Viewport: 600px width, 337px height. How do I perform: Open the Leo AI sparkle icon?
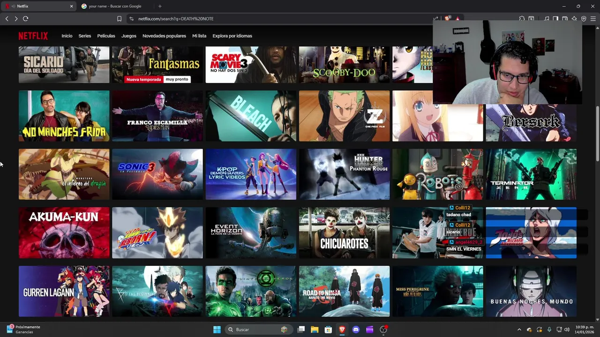pyautogui.click(x=574, y=19)
